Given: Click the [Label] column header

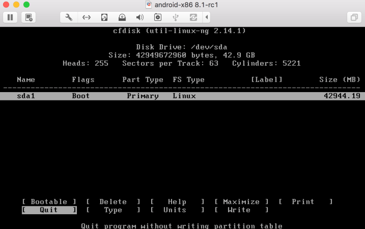Looking at the screenshot, I should click(x=266, y=80).
